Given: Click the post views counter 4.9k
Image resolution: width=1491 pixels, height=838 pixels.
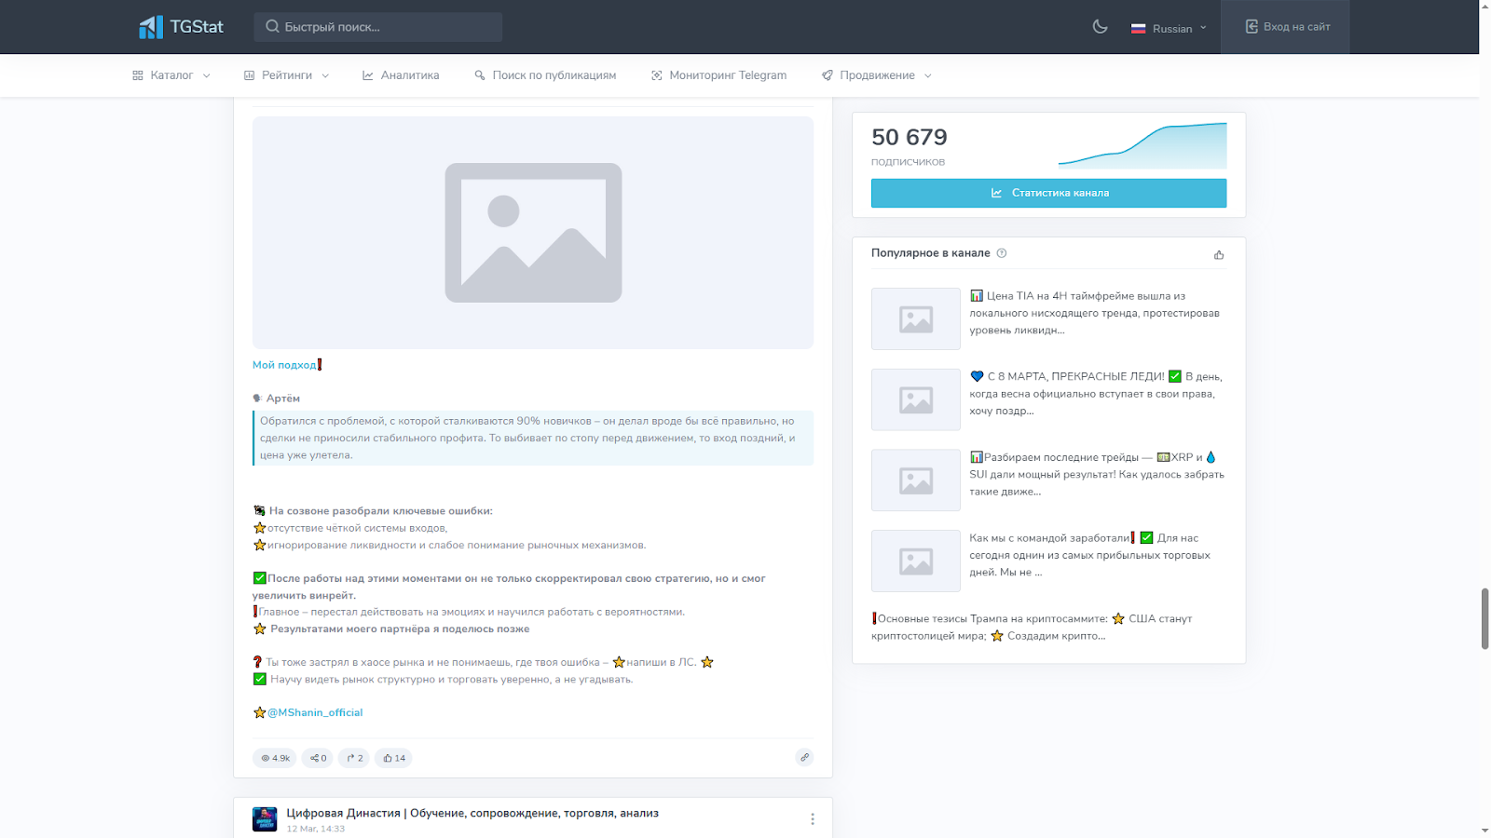Looking at the screenshot, I should coord(275,758).
